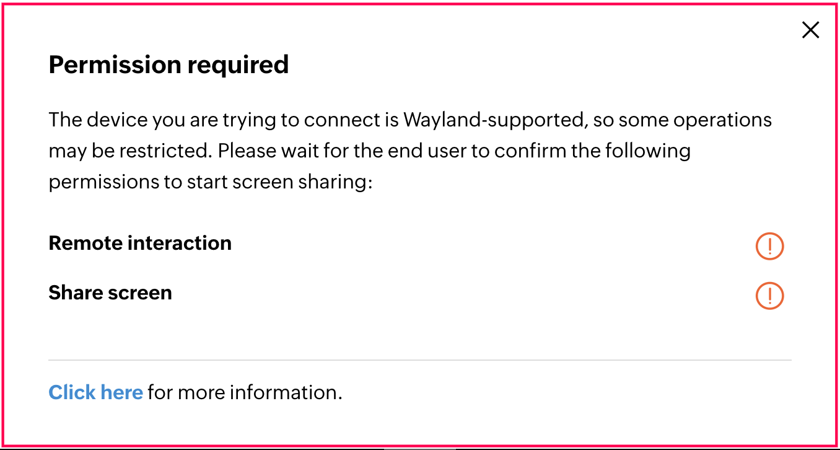Click the Remote interaction permission label
This screenshot has width=840, height=450.
139,243
